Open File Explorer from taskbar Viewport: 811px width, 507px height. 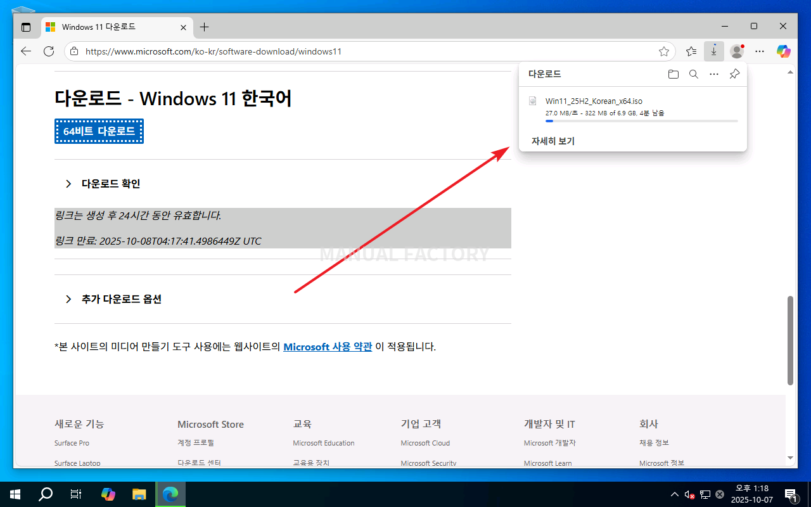[x=139, y=494]
